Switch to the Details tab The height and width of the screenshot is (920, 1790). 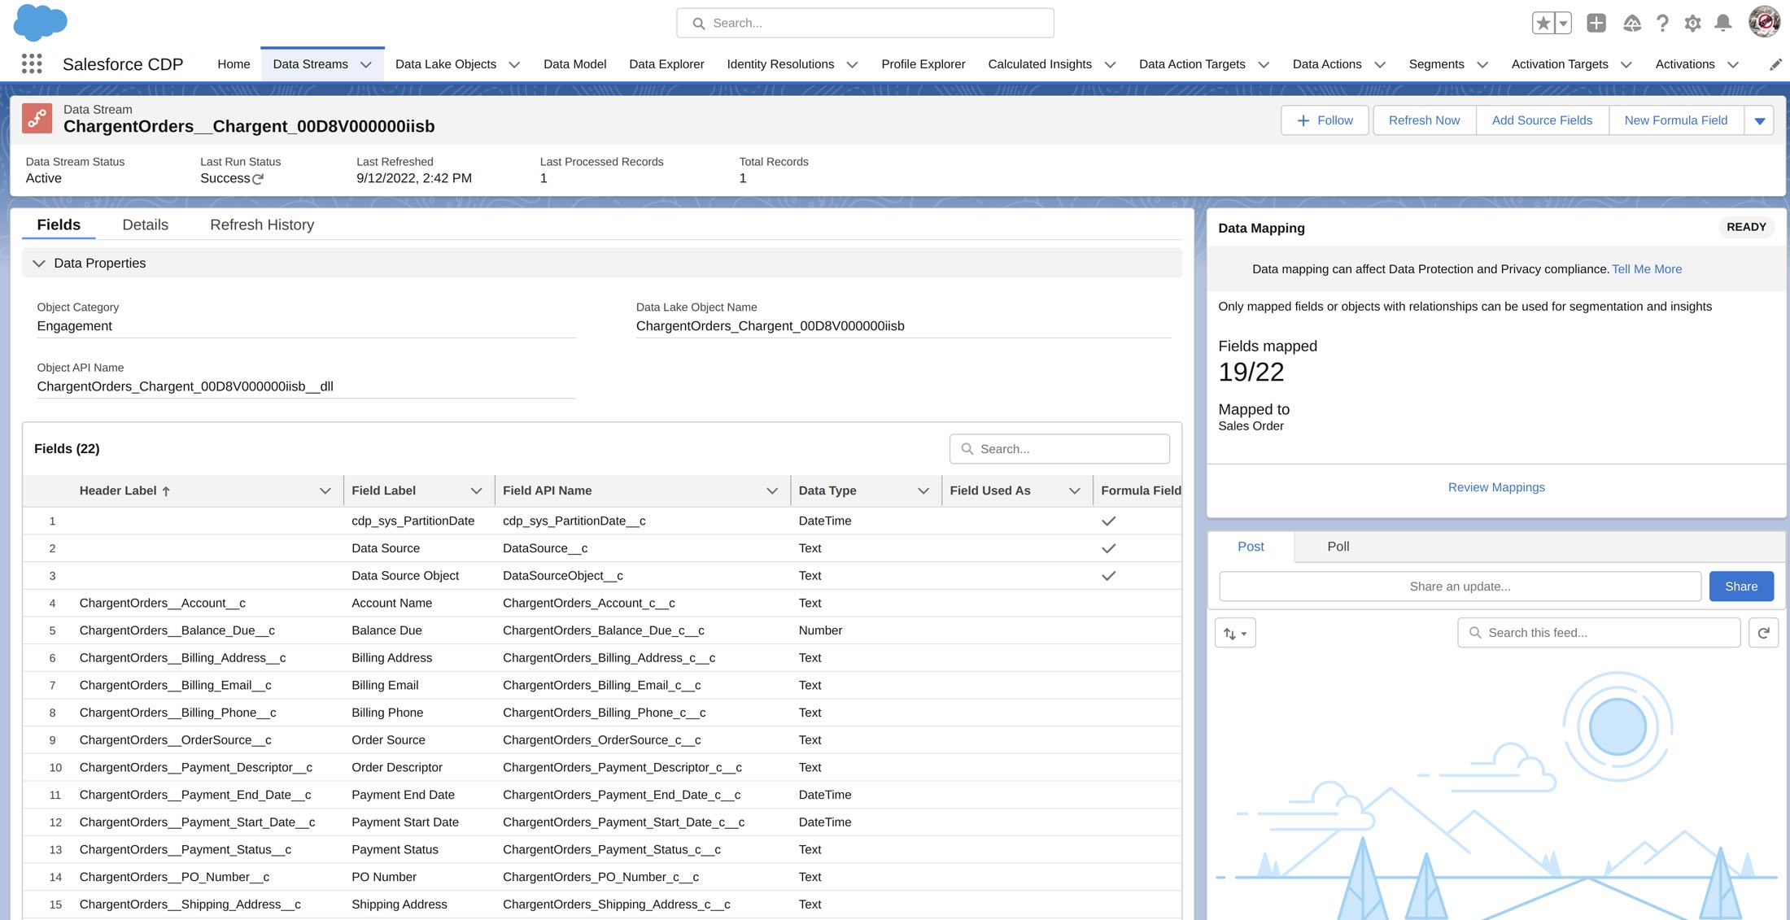(x=145, y=225)
